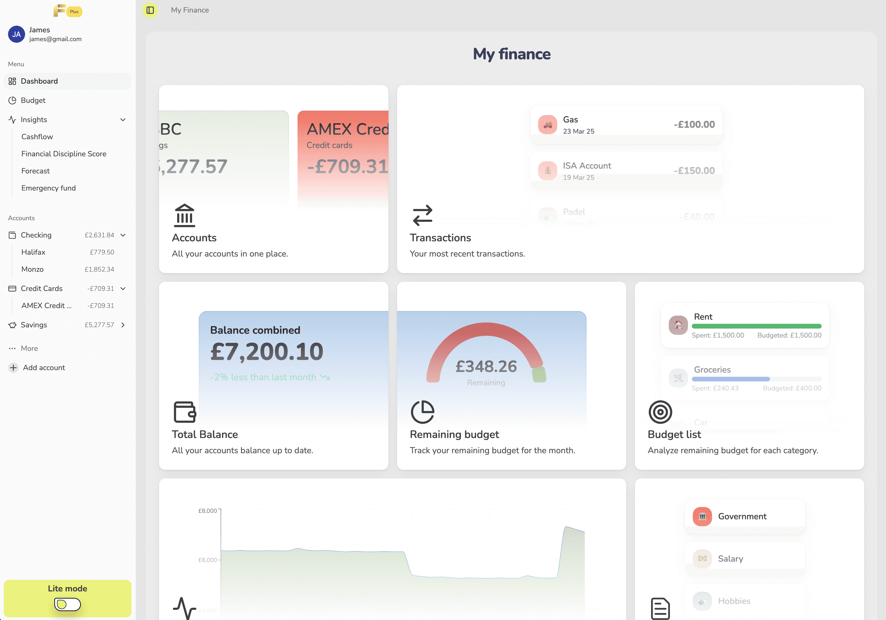Image resolution: width=886 pixels, height=620 pixels.
Task: Select Budget in the sidebar menu
Action: click(x=33, y=100)
